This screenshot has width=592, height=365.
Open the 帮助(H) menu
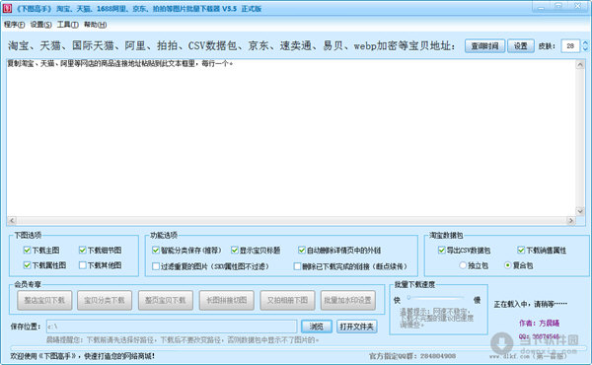[95, 25]
